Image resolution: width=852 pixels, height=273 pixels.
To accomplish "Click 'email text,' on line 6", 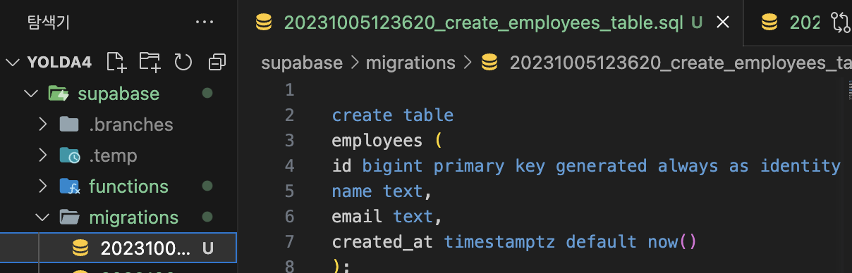I will pos(387,217).
